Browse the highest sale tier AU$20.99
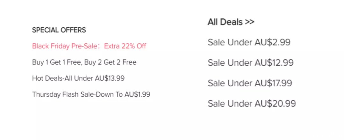The image size is (344, 140). point(252,103)
